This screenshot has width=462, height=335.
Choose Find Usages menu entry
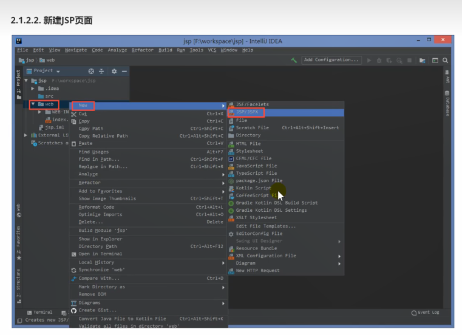coord(149,152)
